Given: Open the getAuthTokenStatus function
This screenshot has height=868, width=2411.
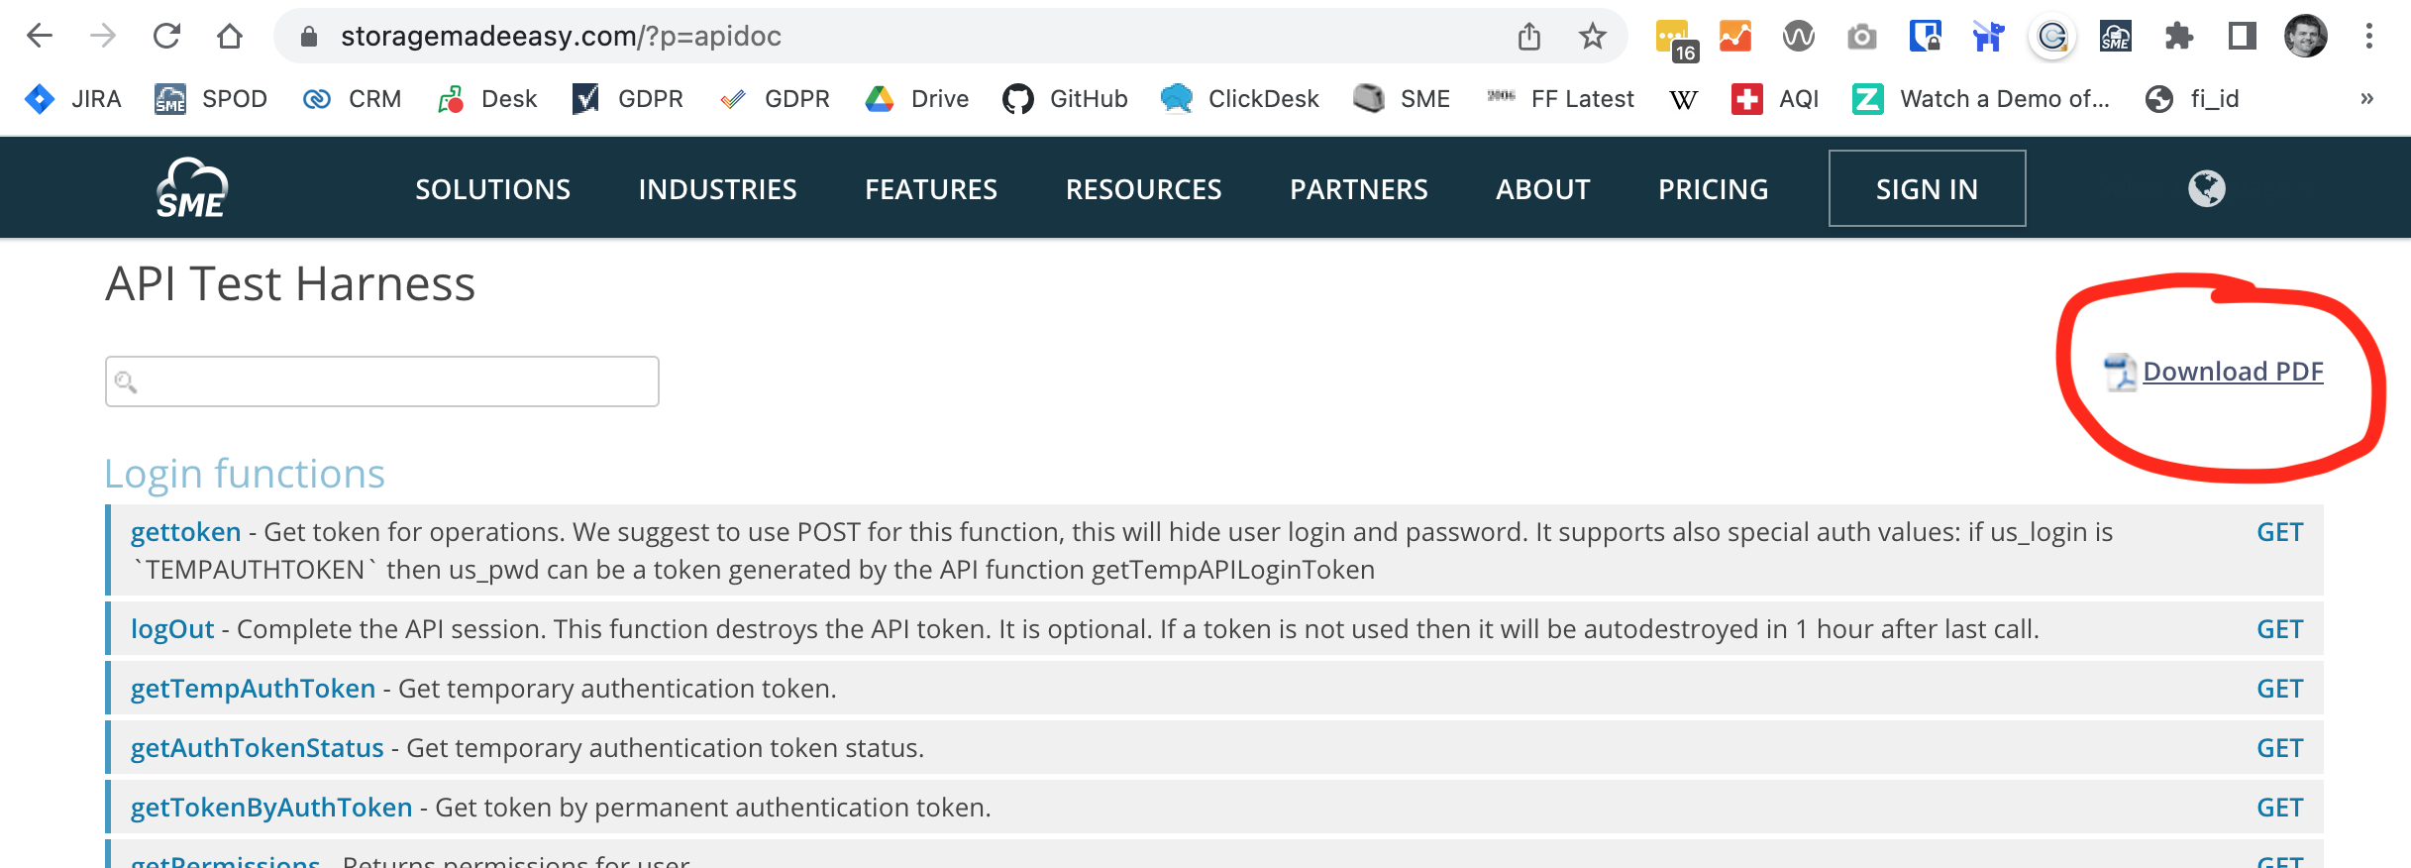Looking at the screenshot, I should coord(257,748).
